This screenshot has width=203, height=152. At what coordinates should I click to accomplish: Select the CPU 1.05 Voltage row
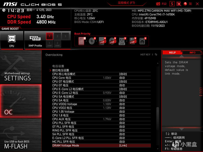101,111
